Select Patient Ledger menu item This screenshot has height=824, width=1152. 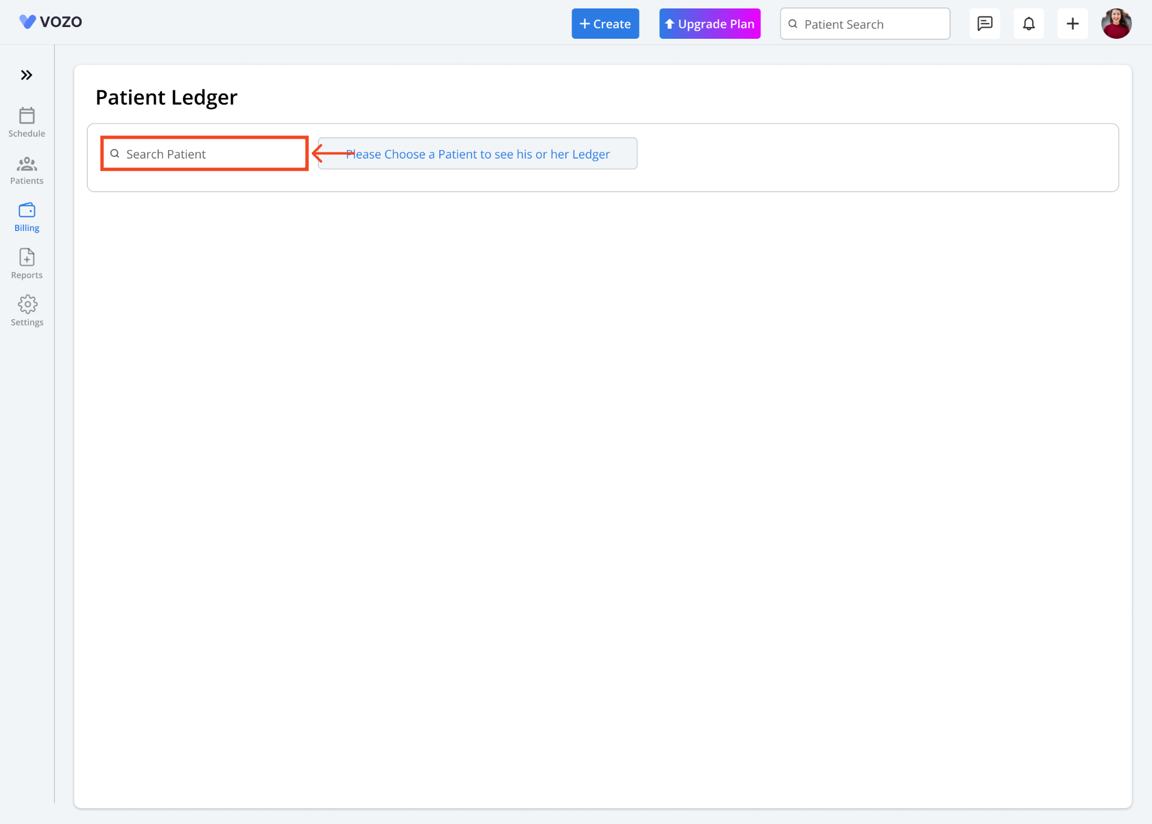tap(27, 217)
